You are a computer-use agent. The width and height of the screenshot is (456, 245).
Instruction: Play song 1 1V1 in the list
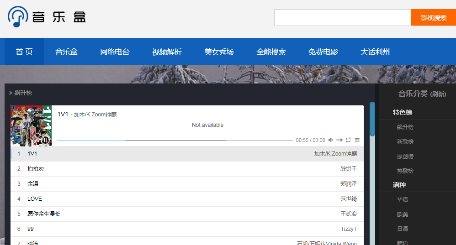187,154
